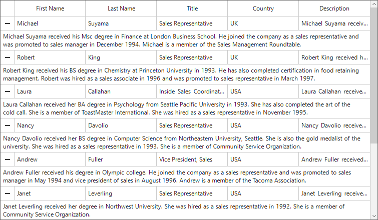The image size is (378, 220).
Task: Select the Suyama last name cell
Action: coord(121,23)
